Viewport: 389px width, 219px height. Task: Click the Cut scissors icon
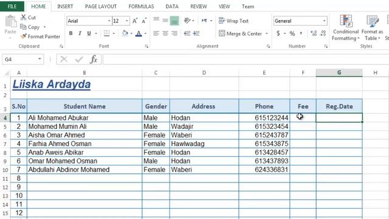point(23,18)
